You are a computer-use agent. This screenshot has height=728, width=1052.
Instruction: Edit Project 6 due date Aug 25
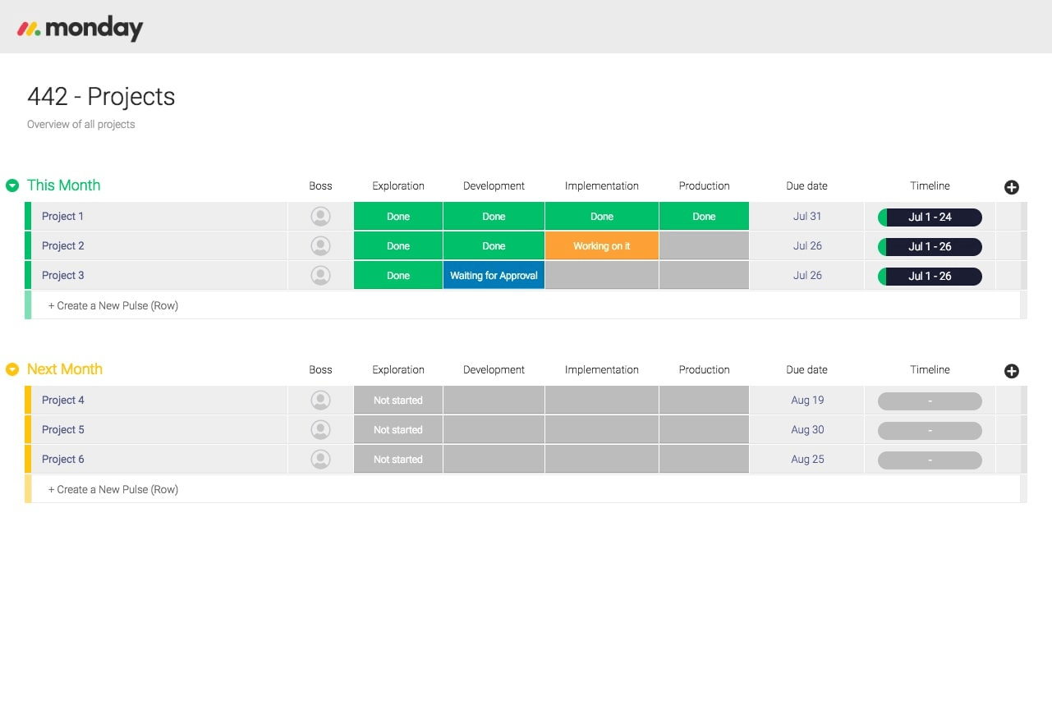[x=807, y=460]
